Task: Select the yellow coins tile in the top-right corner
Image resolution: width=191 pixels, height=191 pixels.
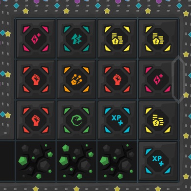Action: click(x=158, y=38)
